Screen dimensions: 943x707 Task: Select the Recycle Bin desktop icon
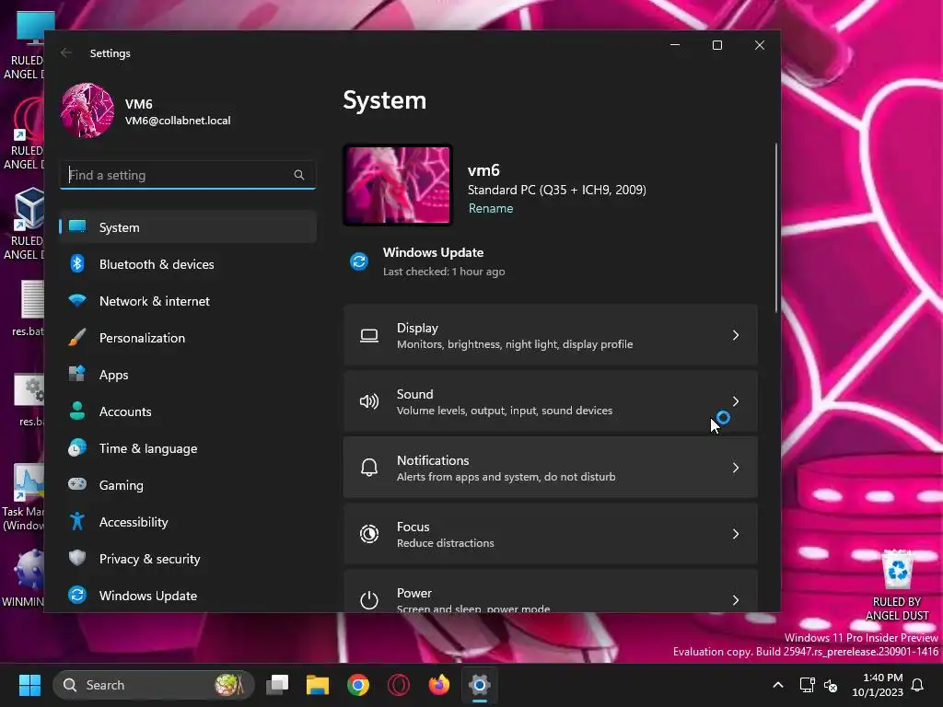pos(897,586)
